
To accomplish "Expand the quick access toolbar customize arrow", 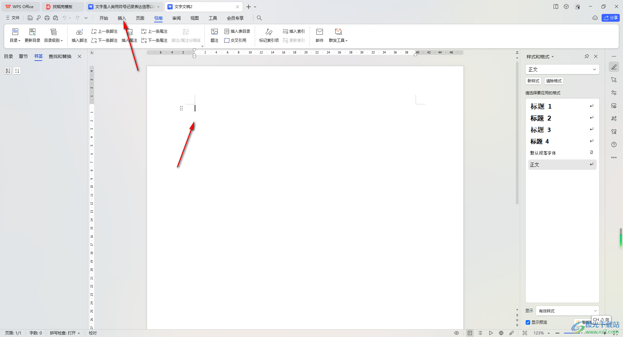I will (86, 18).
